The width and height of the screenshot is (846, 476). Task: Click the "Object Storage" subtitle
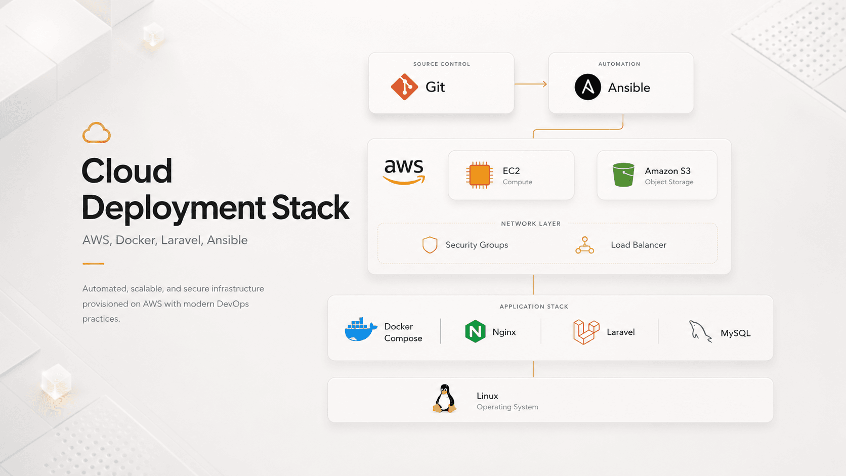(x=669, y=182)
